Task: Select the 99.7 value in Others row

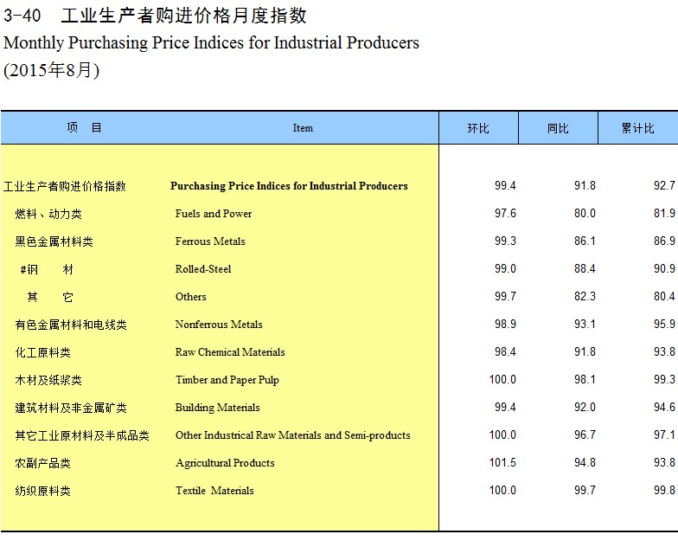Action: click(505, 296)
